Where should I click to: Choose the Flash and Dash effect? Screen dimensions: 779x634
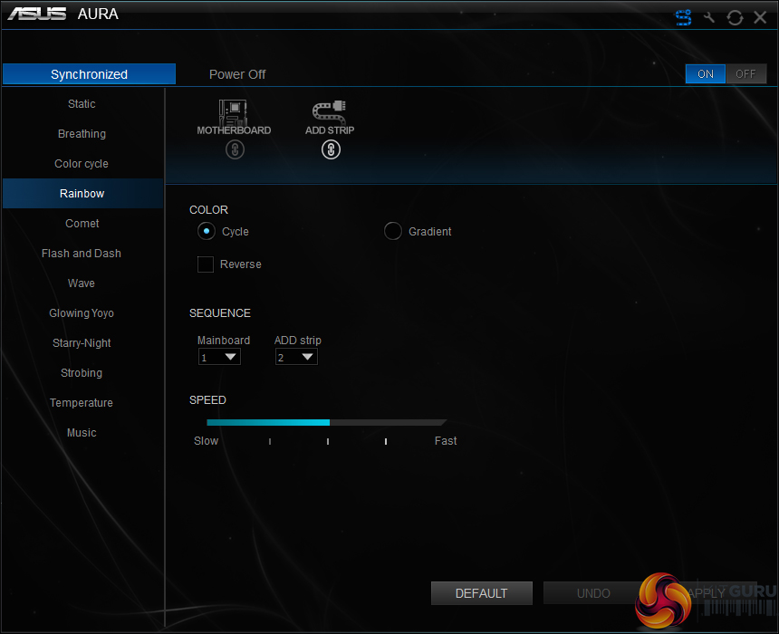coord(82,253)
